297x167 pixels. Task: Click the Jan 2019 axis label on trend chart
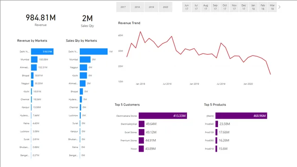coord(194,84)
